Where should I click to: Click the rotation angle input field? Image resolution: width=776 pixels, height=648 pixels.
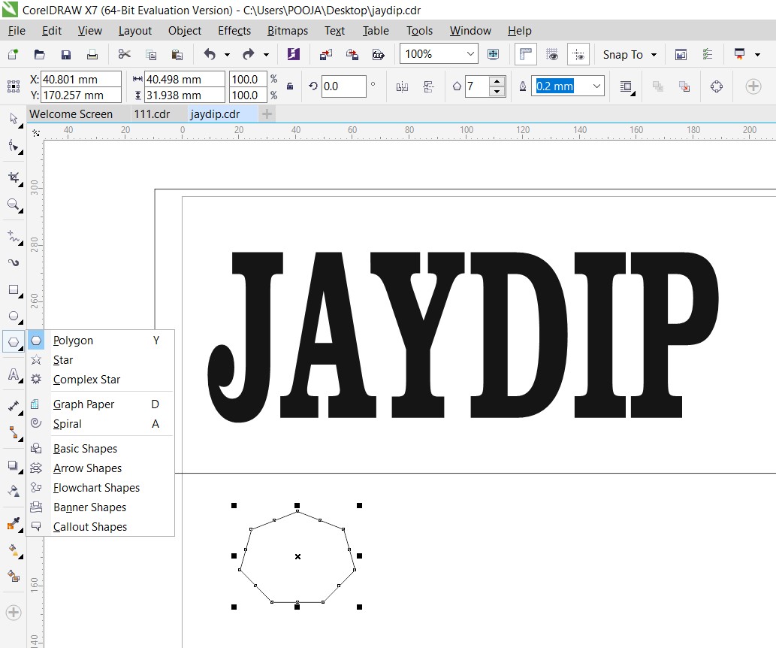[x=343, y=86]
